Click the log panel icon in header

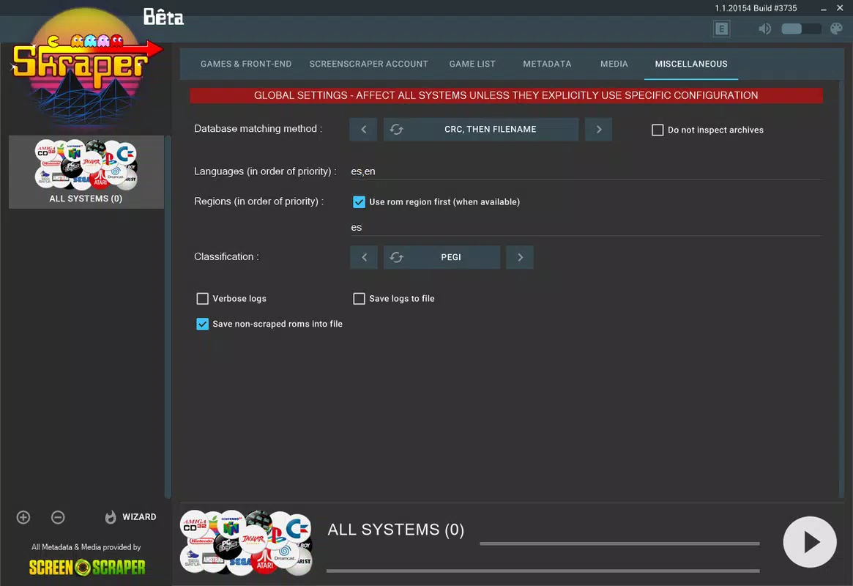[x=721, y=29]
